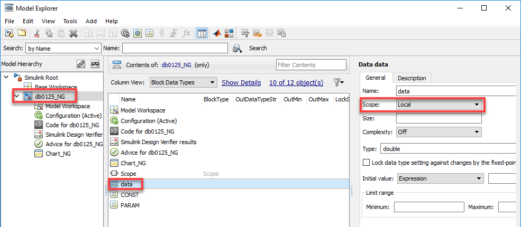Select the General tab
Image resolution: width=521 pixels, height=227 pixels.
[376, 78]
